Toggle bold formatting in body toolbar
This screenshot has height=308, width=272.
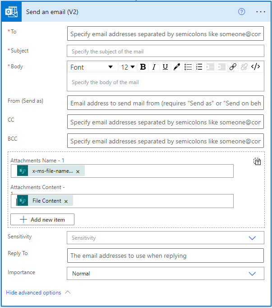[x=143, y=67]
